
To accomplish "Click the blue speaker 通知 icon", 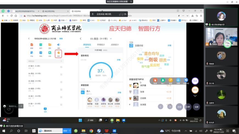I will point(59,45).
